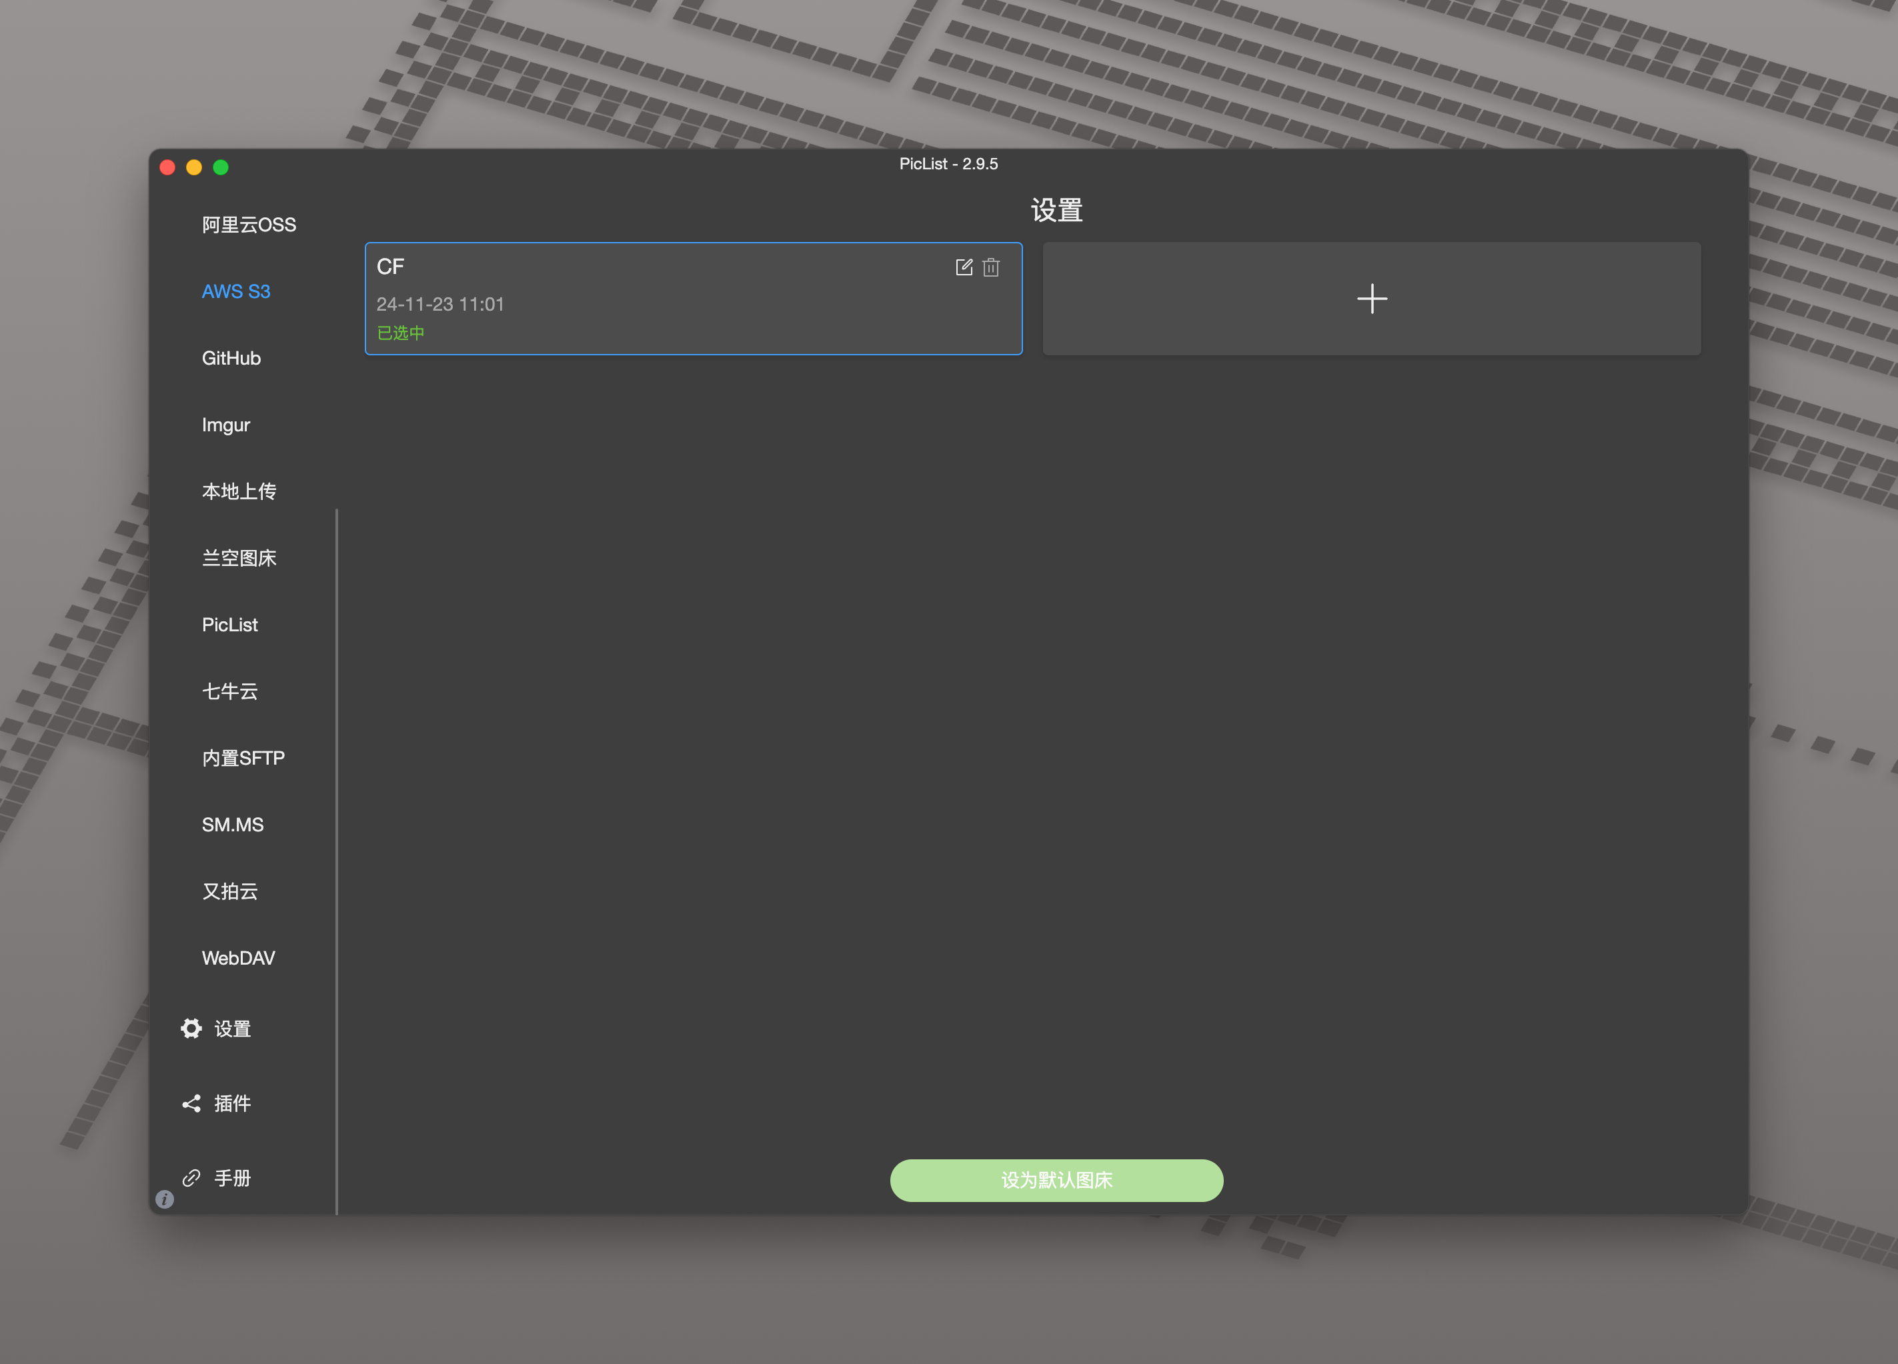The height and width of the screenshot is (1364, 1898).
Task: Delete the CF configuration
Action: [x=991, y=267]
